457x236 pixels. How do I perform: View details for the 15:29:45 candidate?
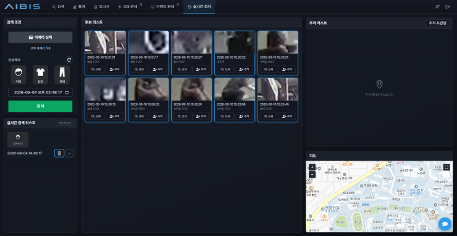coord(269,116)
